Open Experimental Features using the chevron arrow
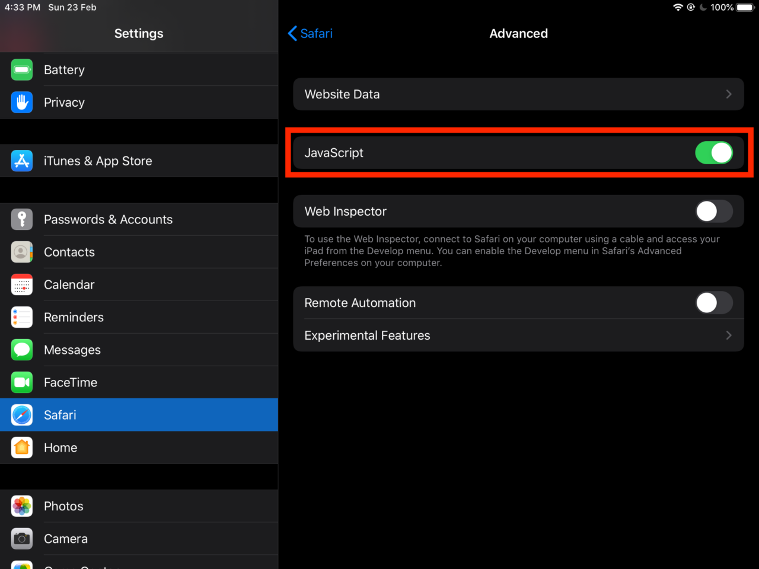 (729, 335)
